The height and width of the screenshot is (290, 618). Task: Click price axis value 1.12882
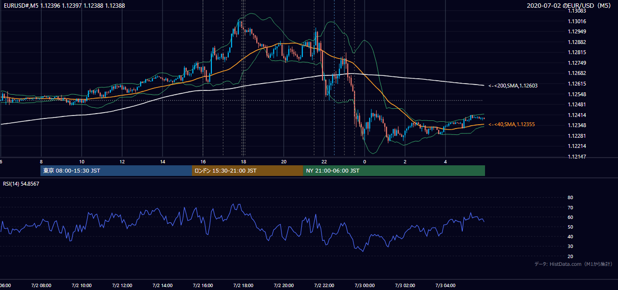576,42
